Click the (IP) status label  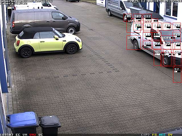coord(145,135)
